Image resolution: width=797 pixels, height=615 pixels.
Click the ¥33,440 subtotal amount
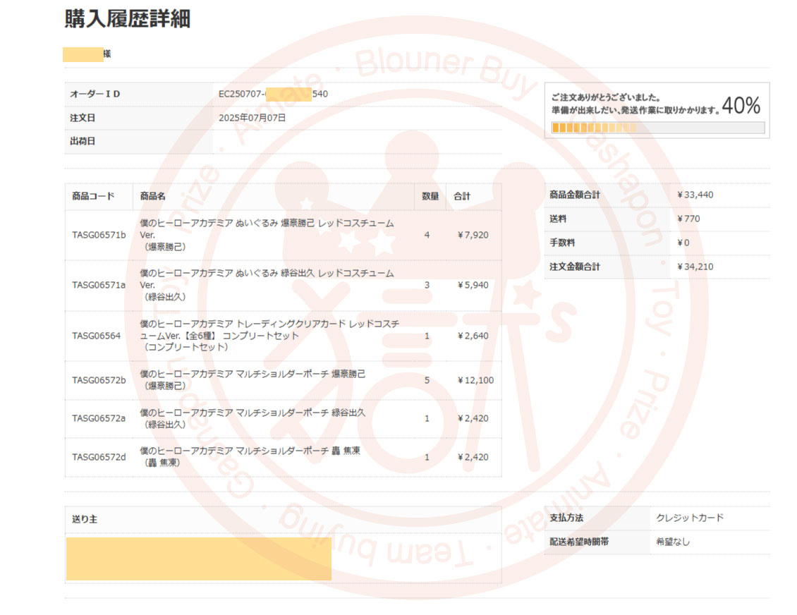point(695,195)
